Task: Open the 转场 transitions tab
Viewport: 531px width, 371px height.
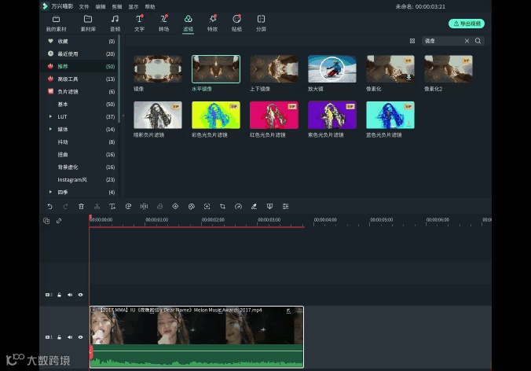Action: click(x=163, y=22)
